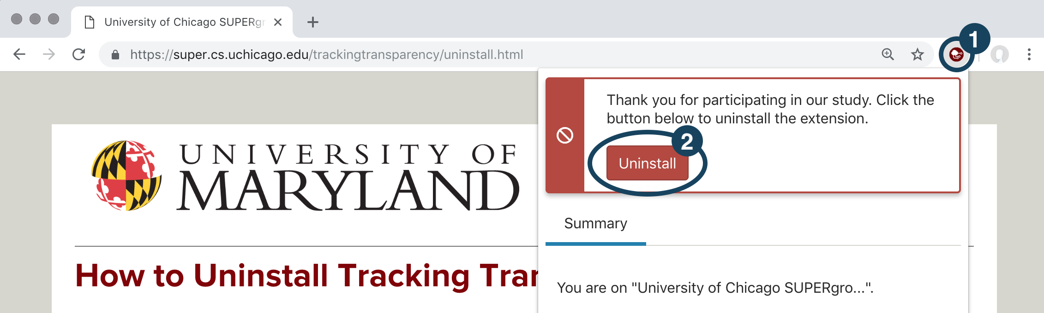Close the University of Chicago tab
This screenshot has height=313, width=1044.
(278, 22)
